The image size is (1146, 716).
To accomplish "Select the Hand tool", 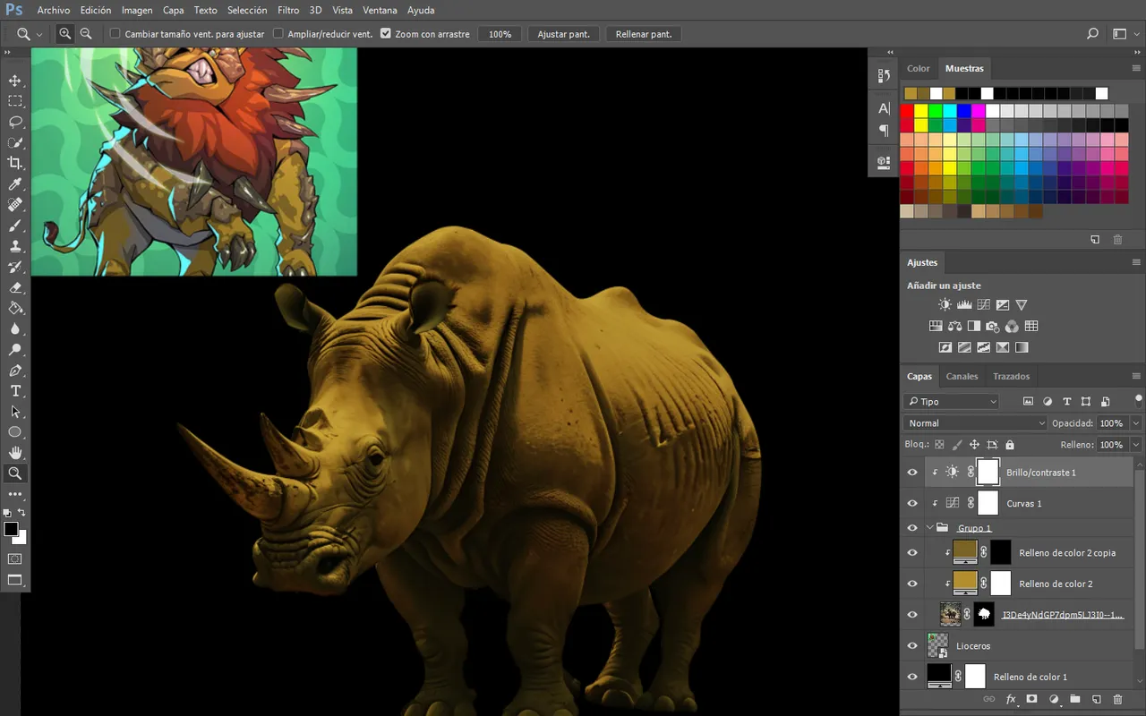I will (15, 453).
